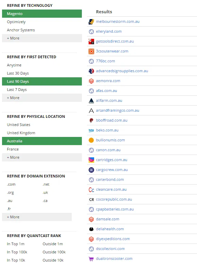Click the Magento icon beside aemonra.com
The image size is (197, 266).
(x=91, y=81)
